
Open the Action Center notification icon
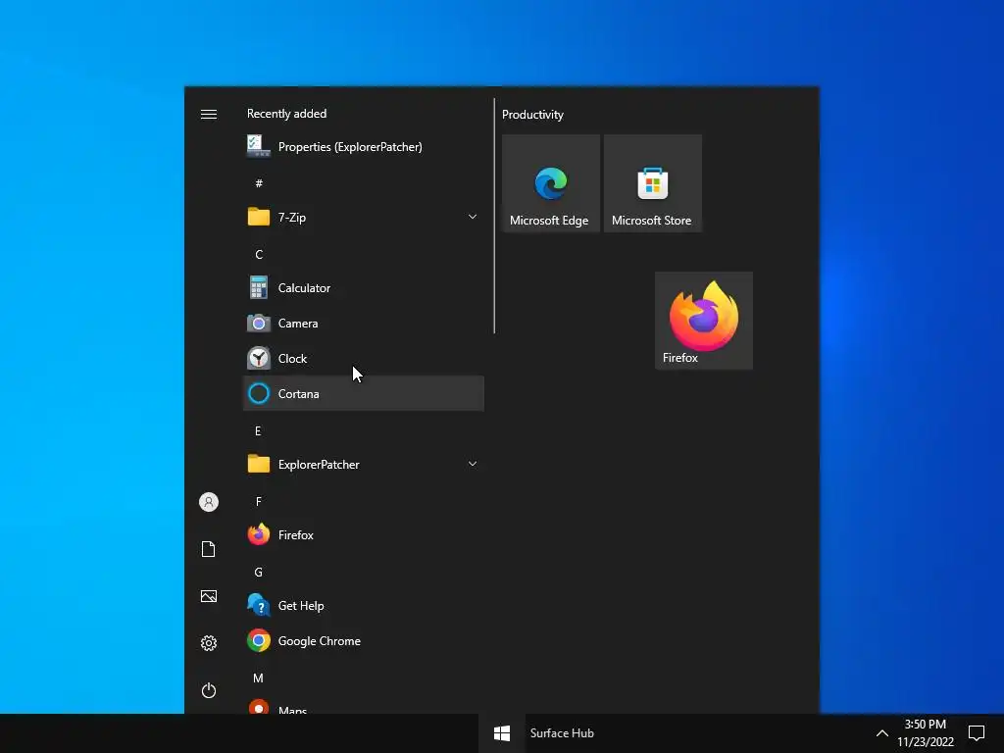coord(977,733)
